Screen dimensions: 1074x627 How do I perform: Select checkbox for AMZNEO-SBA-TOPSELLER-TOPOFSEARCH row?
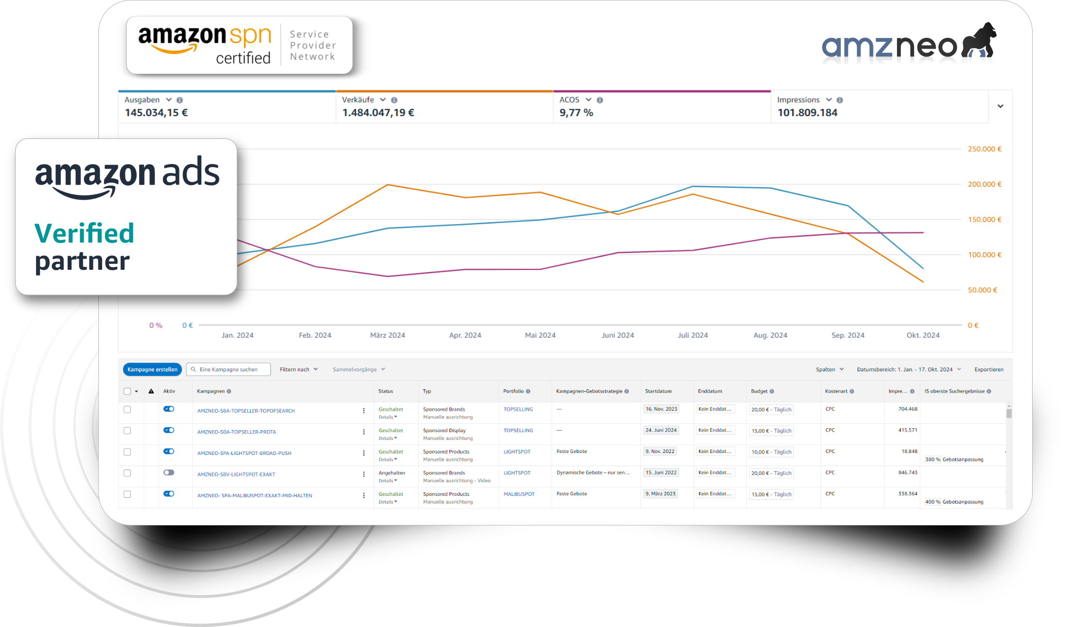(127, 409)
